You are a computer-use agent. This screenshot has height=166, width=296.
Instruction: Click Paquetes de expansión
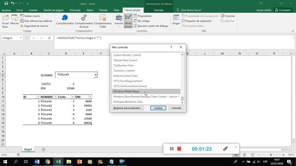coord(196,21)
